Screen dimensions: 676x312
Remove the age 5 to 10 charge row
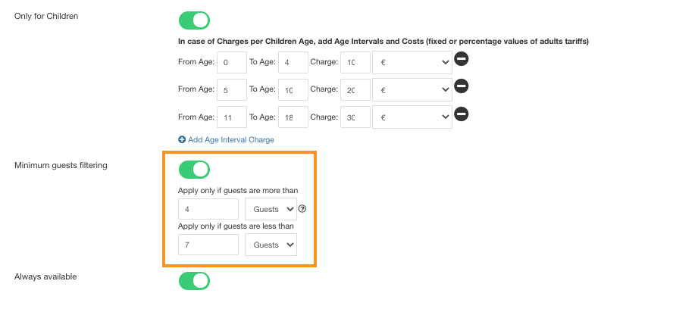tap(462, 86)
